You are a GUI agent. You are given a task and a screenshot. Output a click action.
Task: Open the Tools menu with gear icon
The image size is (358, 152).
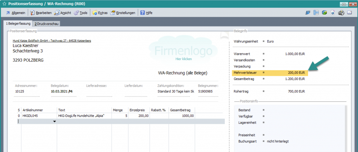pos(80,13)
